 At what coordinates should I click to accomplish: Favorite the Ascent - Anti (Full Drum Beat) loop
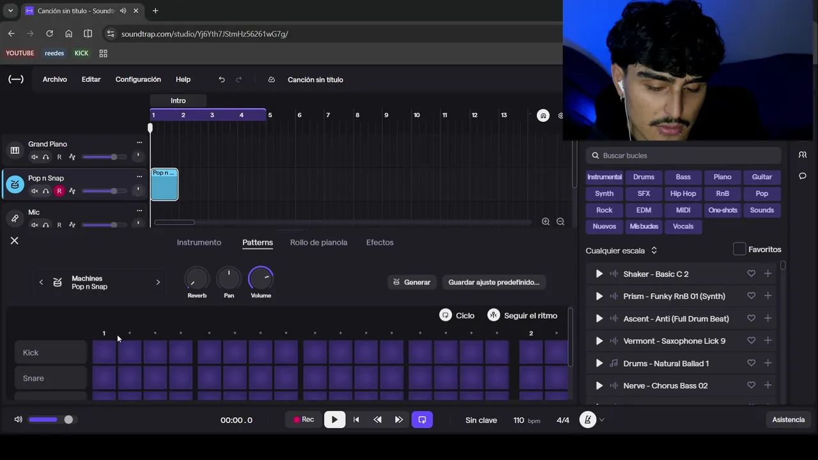tap(752, 318)
